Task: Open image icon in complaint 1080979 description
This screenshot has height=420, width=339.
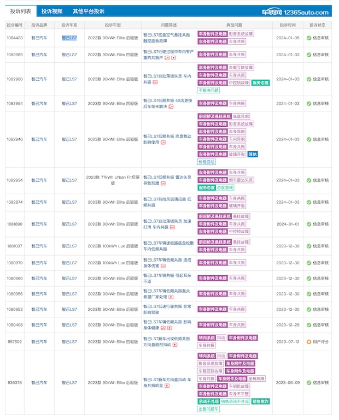Action: tap(163, 266)
